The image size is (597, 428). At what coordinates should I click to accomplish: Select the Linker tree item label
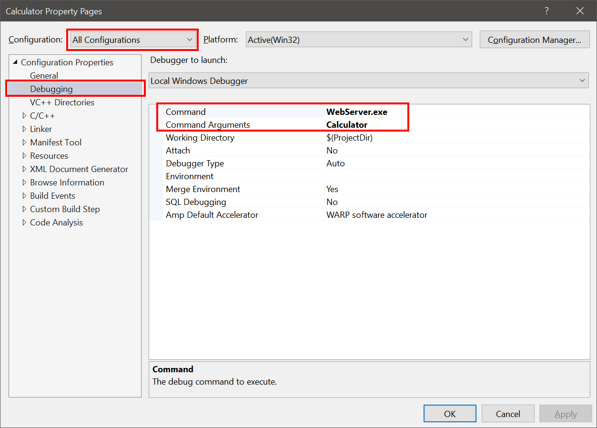(x=41, y=129)
